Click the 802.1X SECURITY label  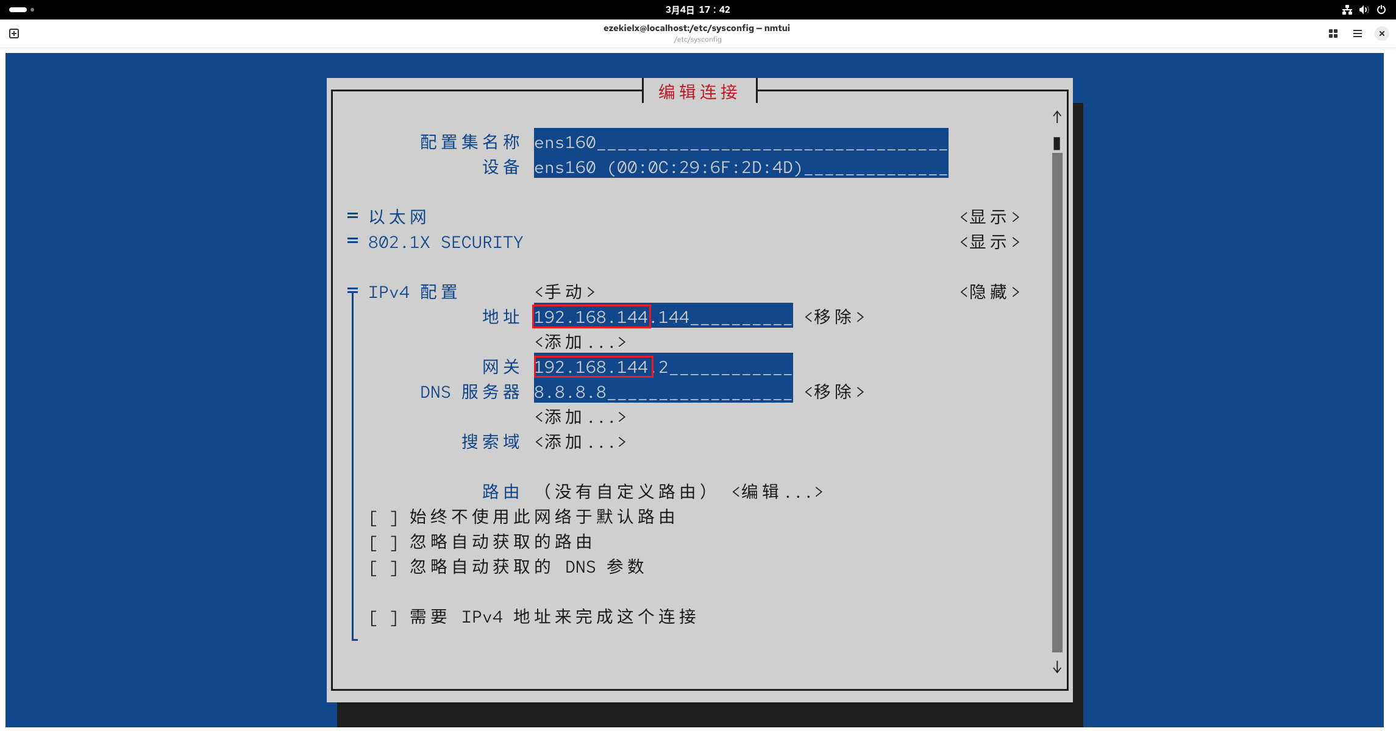(x=446, y=242)
